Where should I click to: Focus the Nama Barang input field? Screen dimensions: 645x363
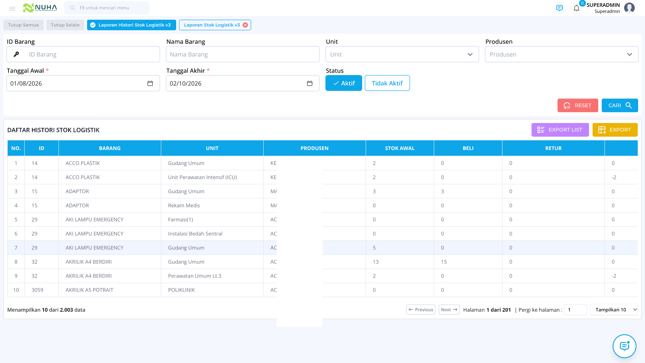point(243,54)
